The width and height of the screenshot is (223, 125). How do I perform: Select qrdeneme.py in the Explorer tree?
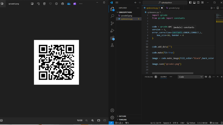tap(129, 19)
